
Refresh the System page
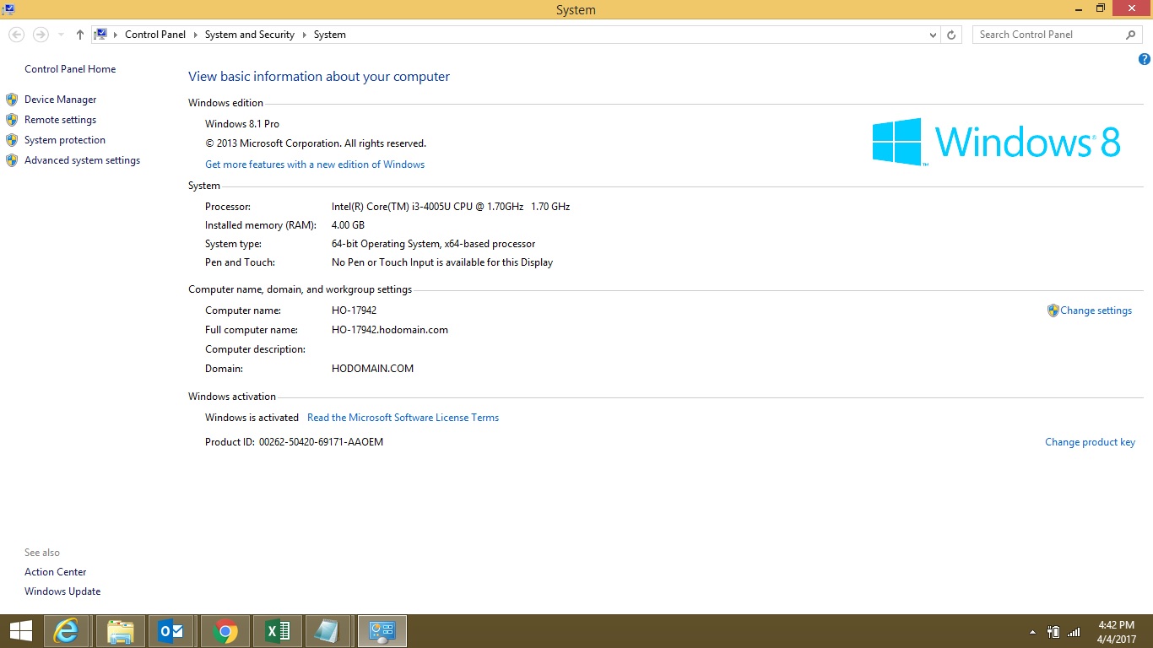[951, 35]
